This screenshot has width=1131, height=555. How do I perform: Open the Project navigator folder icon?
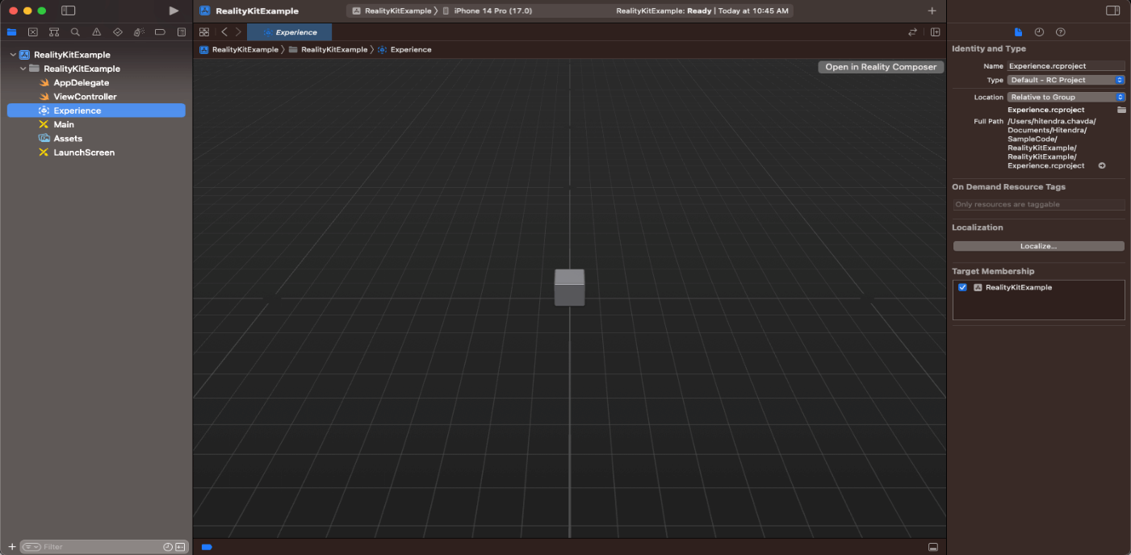click(x=11, y=32)
